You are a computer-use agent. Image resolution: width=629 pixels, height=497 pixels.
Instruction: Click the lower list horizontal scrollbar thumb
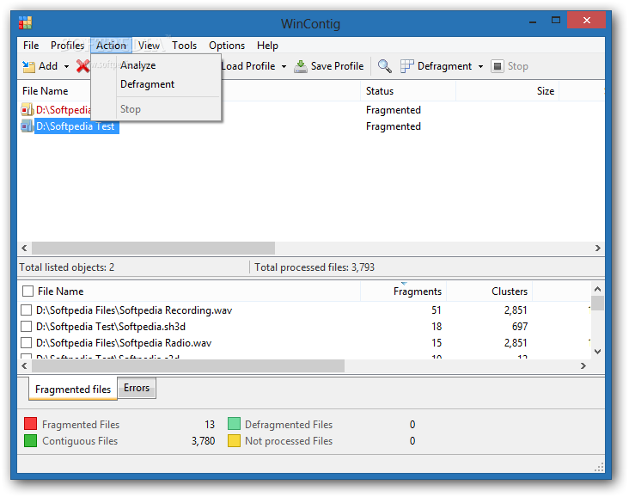point(188,365)
